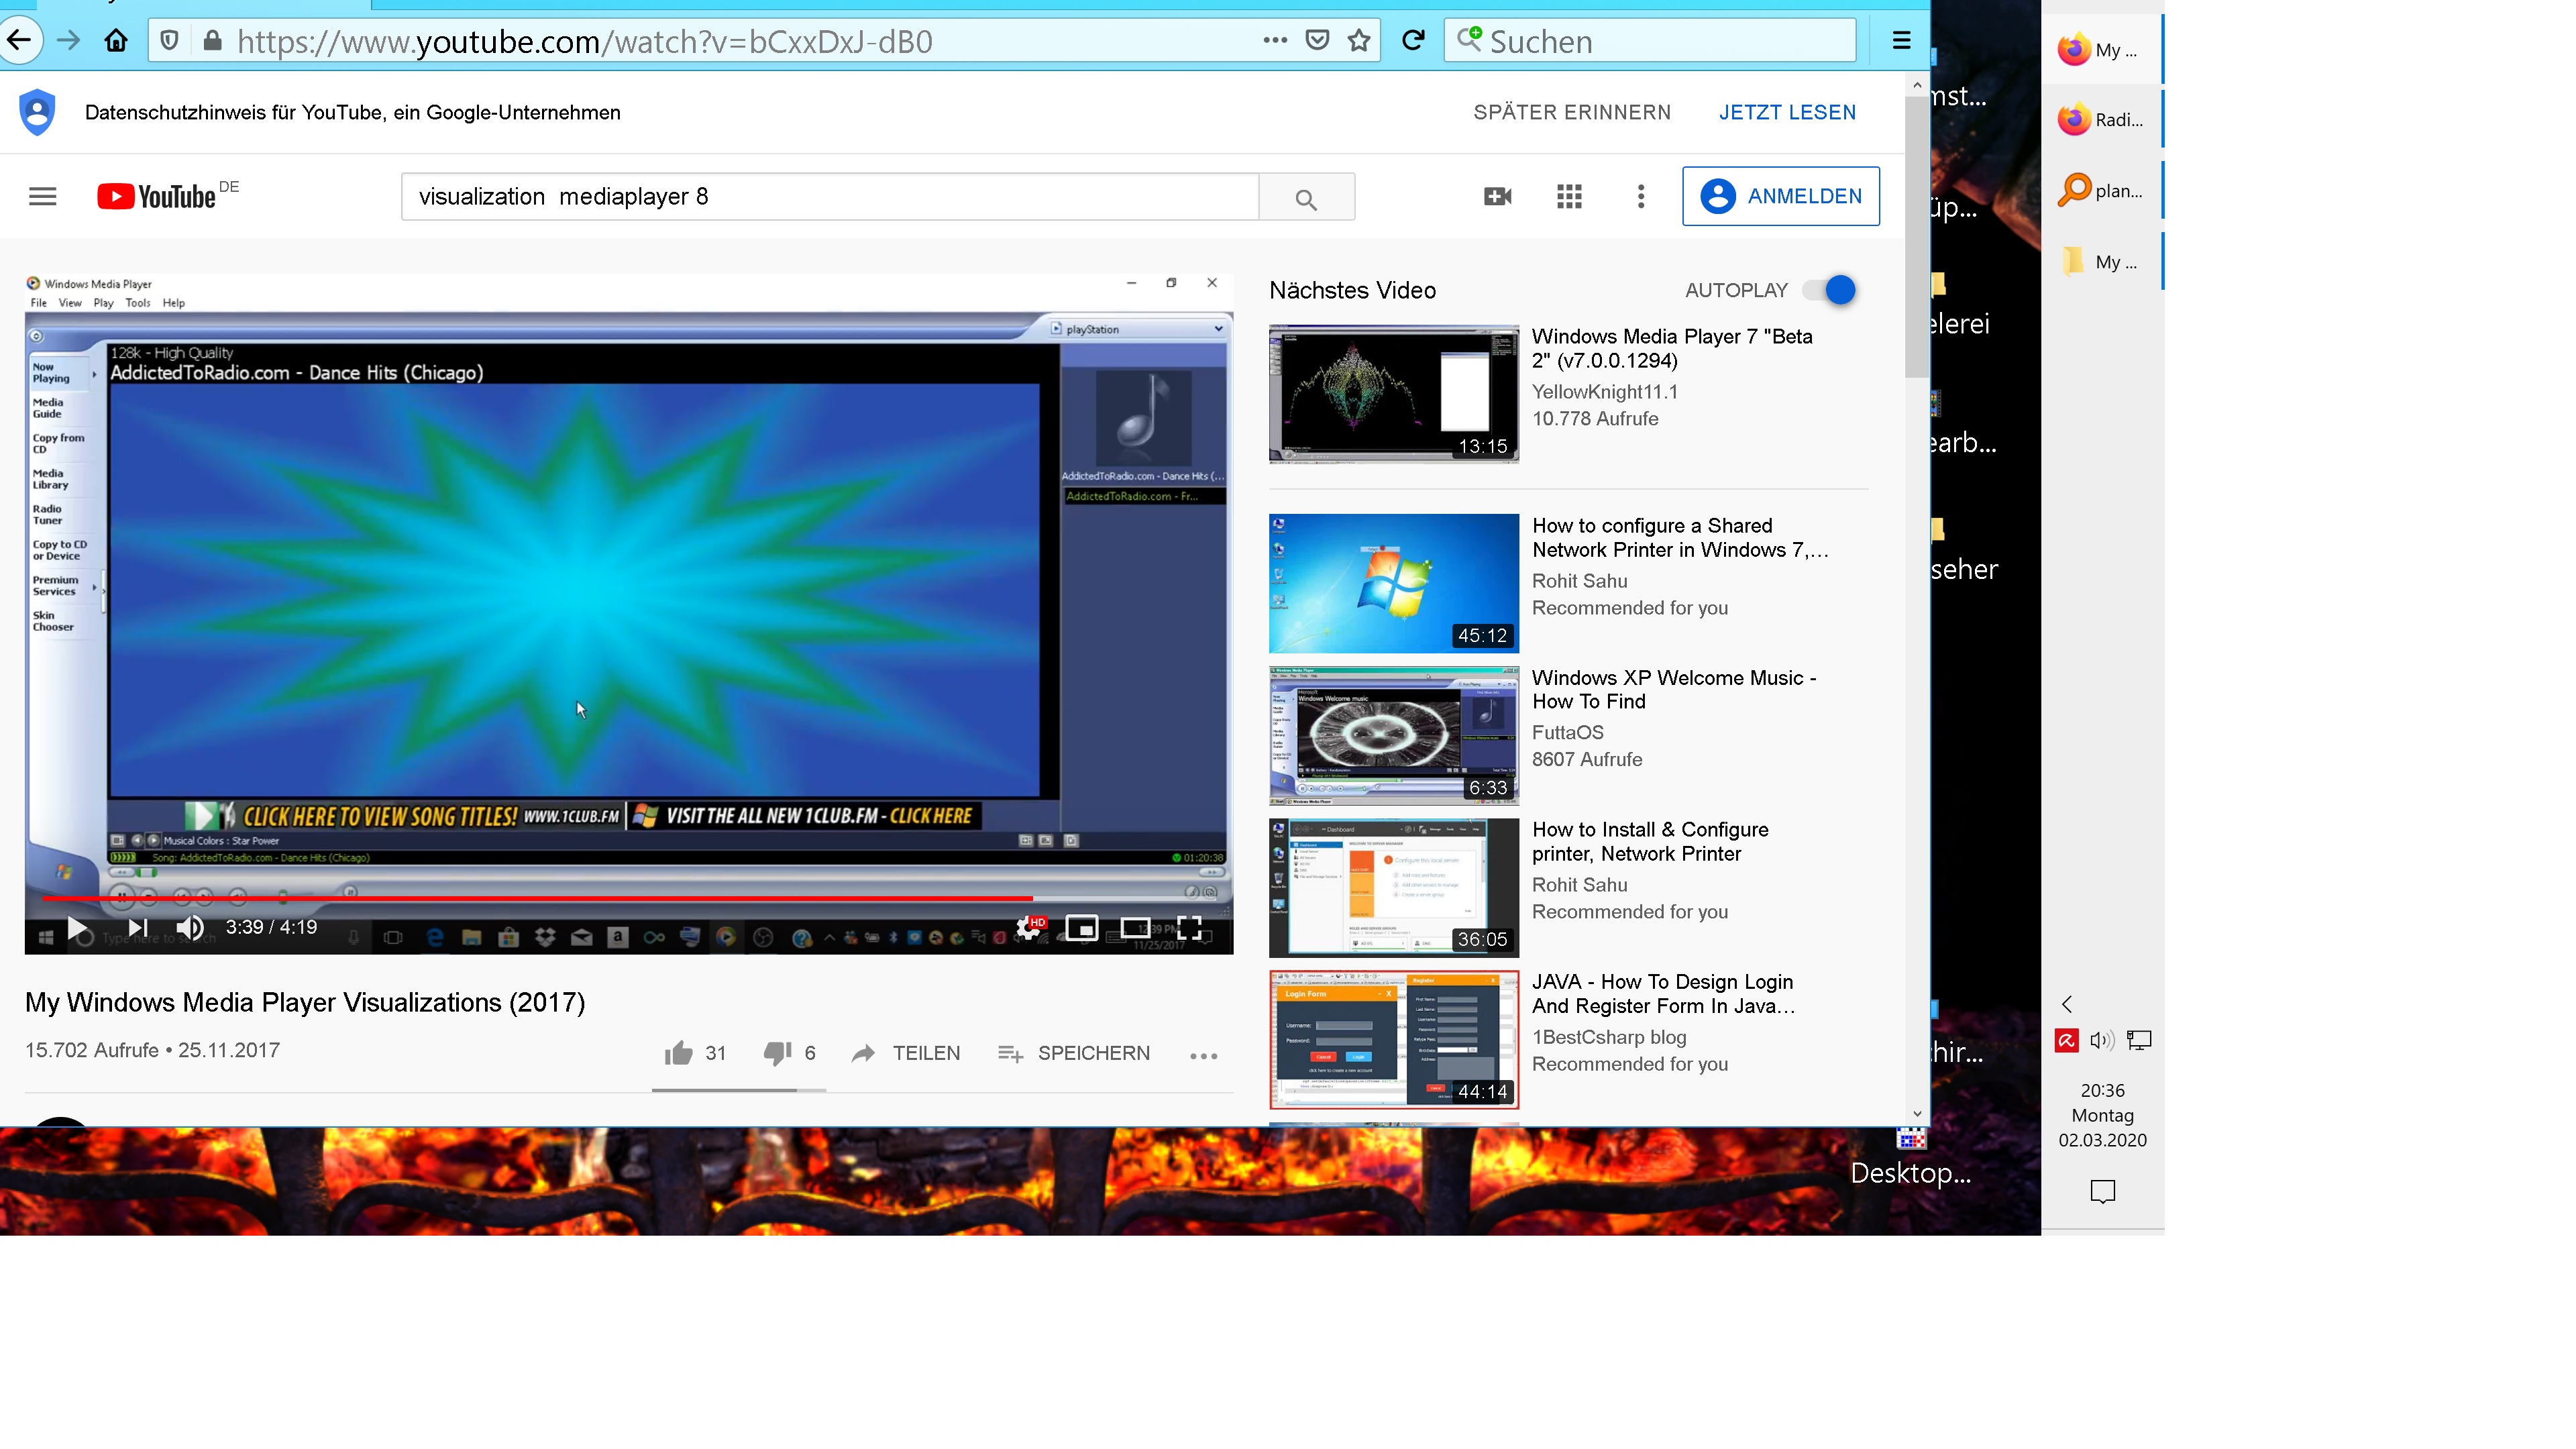This screenshot has width=2576, height=1449.
Task: Open Help menu in Windows Media Player video
Action: pos(174,303)
